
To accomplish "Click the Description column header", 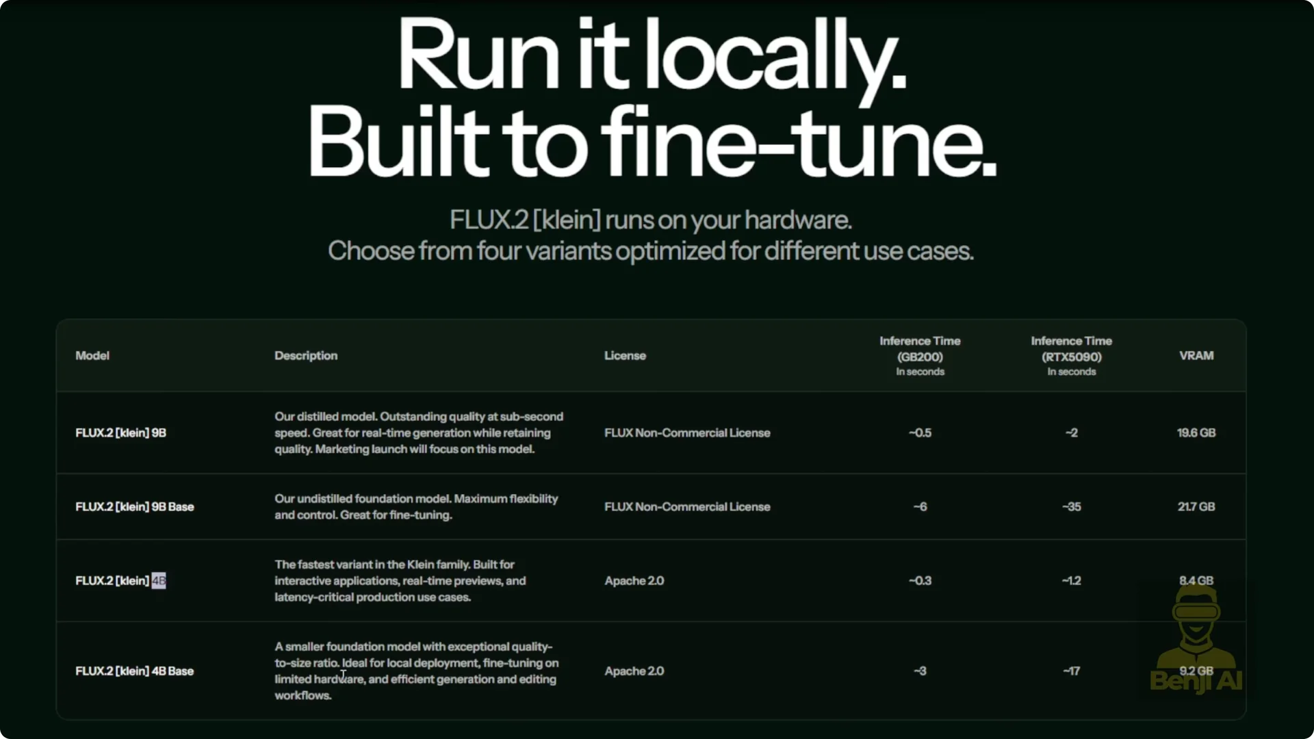I will pos(306,356).
